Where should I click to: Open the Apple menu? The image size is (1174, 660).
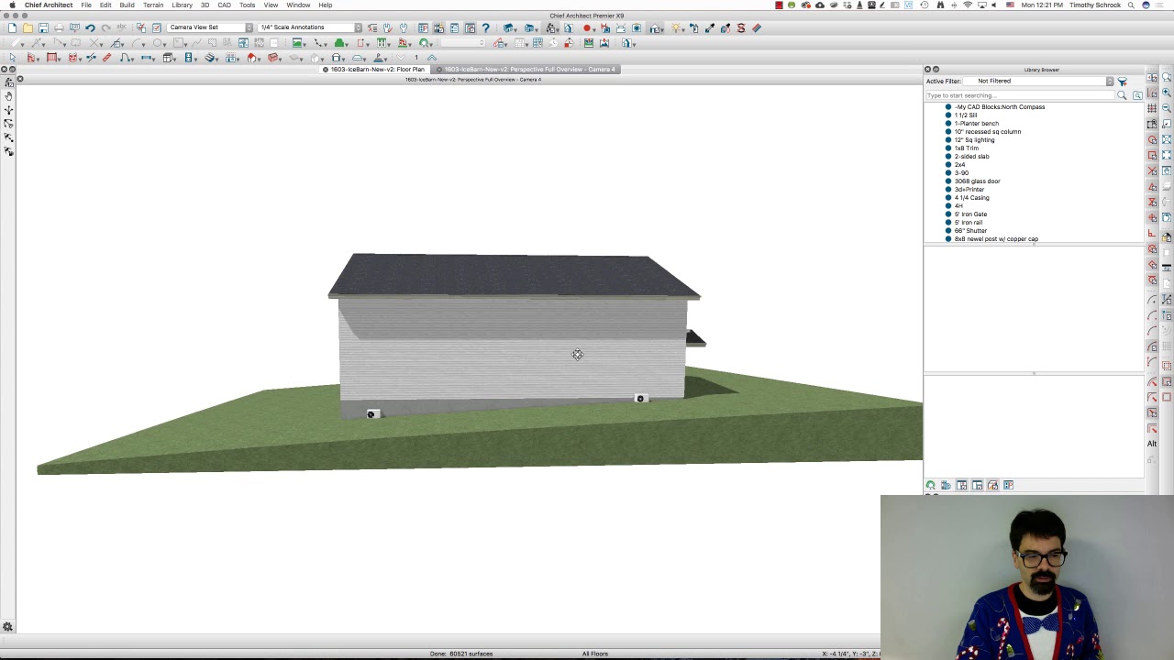[x=12, y=5]
